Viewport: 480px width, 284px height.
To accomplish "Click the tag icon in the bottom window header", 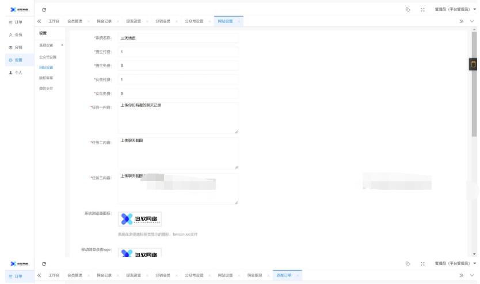I will click(407, 264).
